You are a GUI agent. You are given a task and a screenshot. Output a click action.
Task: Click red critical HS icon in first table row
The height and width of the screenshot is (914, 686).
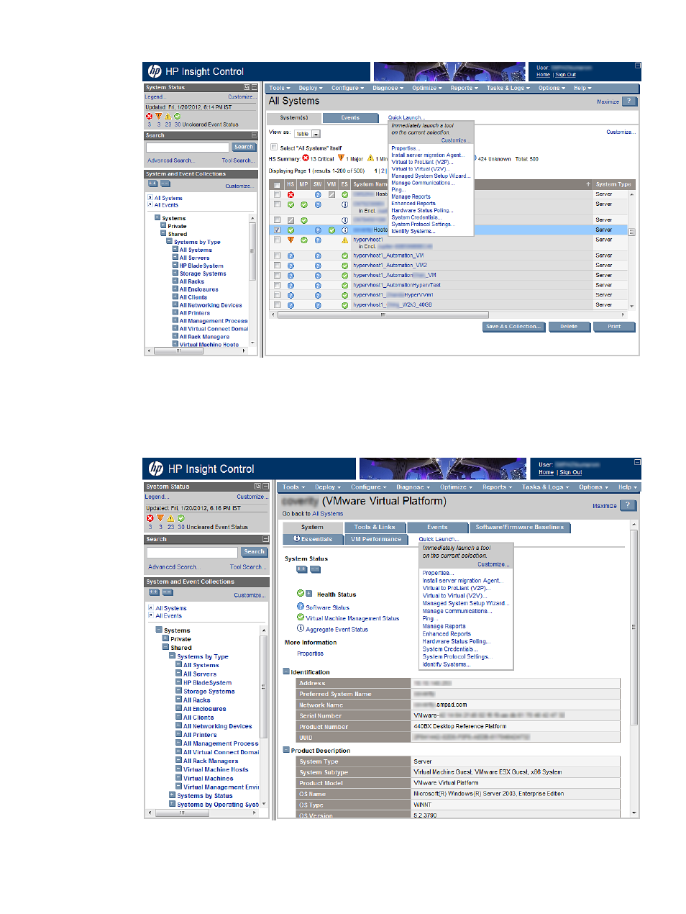291,194
